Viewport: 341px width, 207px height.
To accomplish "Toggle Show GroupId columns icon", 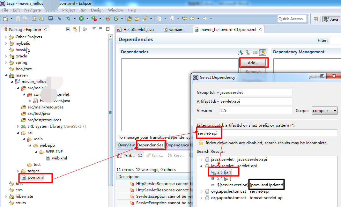I will [x=255, y=52].
